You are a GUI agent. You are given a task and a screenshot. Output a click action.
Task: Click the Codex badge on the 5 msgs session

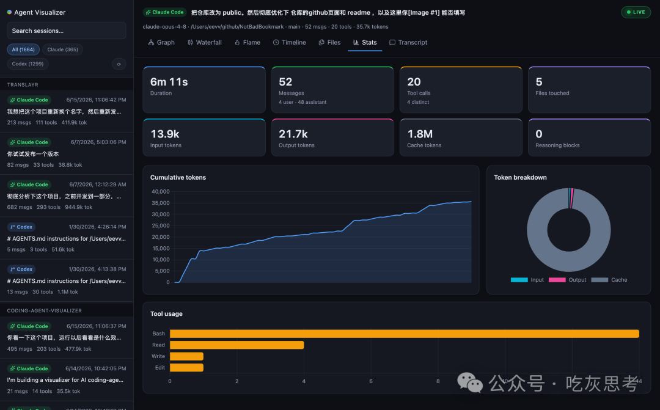coord(21,227)
